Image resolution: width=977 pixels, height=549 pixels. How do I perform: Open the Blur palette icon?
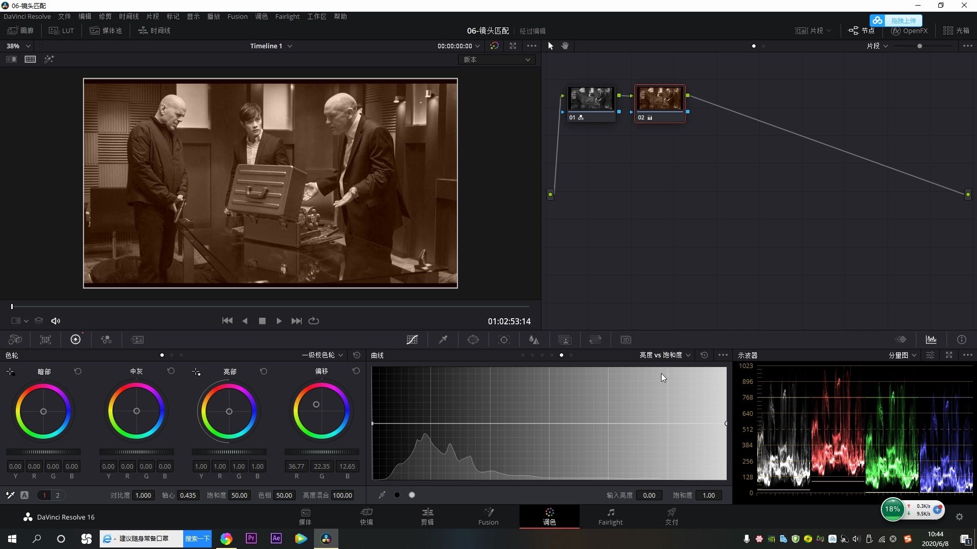pos(534,340)
